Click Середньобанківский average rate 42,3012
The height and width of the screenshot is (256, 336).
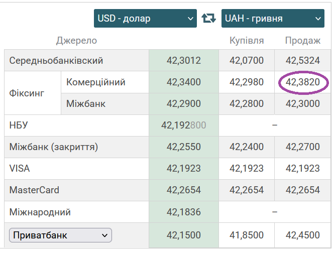pos(184,61)
